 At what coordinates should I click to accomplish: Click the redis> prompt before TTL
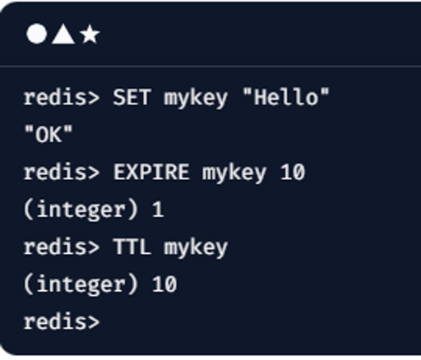pyautogui.click(x=62, y=247)
